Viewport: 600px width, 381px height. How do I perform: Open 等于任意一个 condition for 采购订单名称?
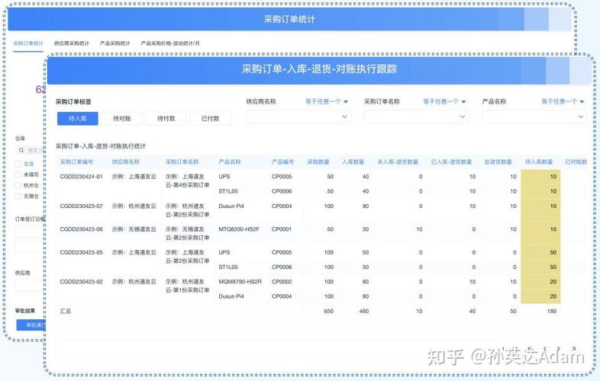coord(444,101)
